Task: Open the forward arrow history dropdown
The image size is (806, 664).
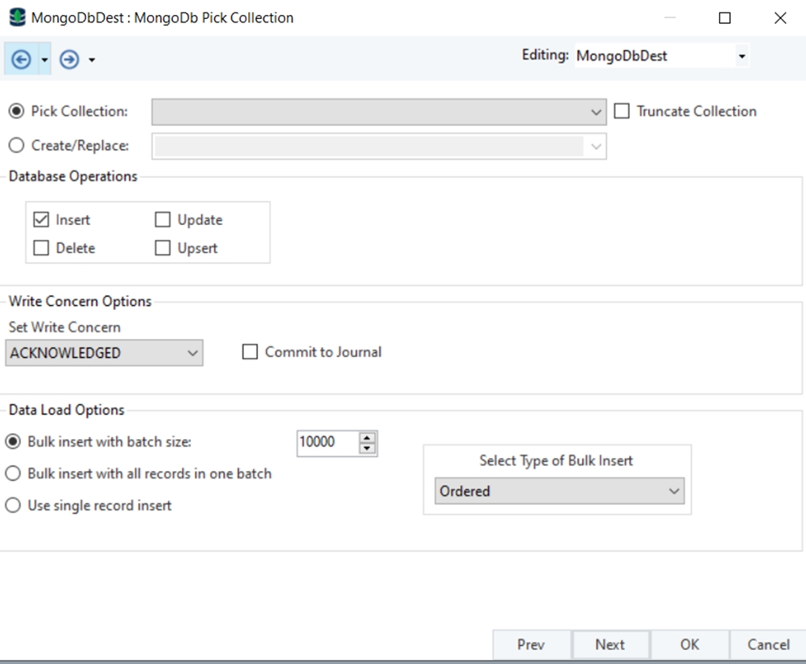Action: coord(92,60)
